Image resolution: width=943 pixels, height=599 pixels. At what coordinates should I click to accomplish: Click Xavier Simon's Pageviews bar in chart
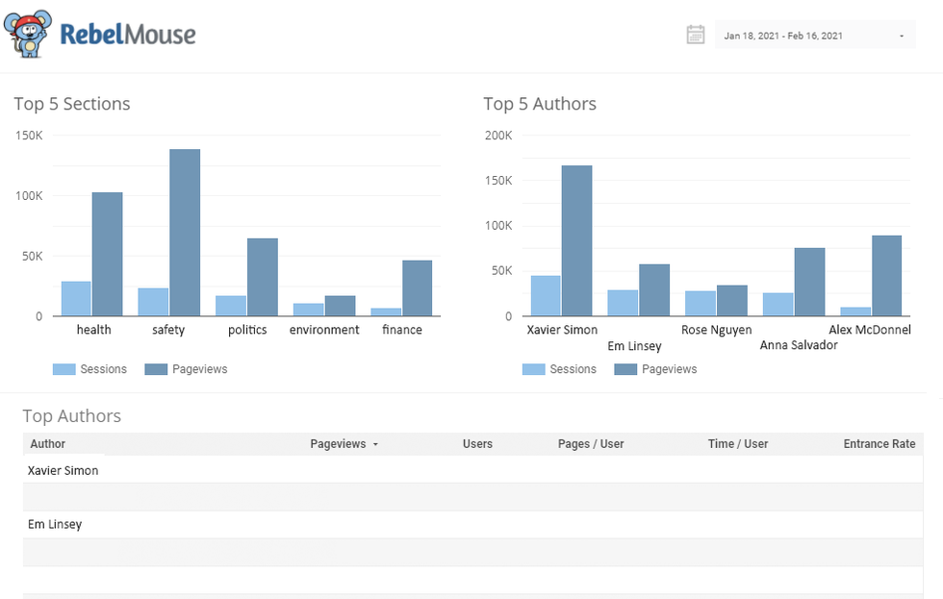tap(577, 240)
